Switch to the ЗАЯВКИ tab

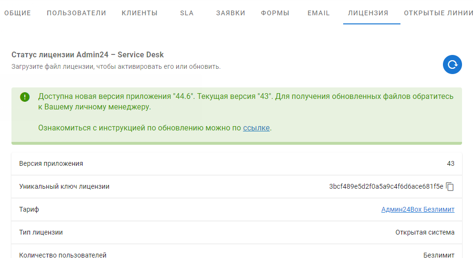pos(231,13)
